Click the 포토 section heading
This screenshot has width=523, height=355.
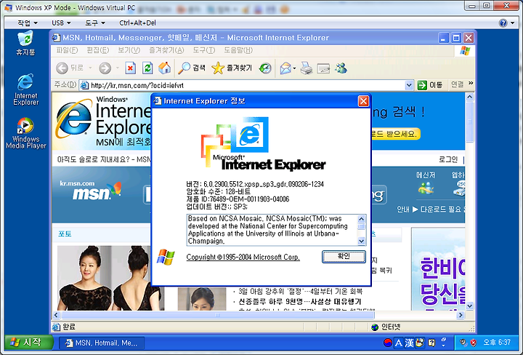click(x=65, y=234)
